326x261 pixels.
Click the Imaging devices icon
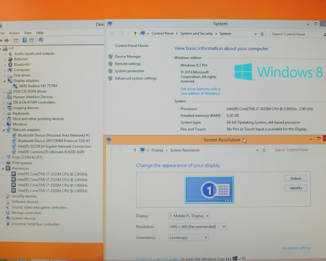coord(9,108)
